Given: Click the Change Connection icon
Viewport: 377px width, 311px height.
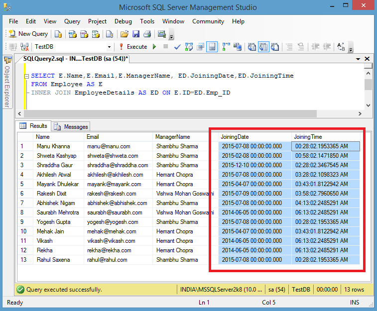Looking at the screenshot, I should (23, 47).
